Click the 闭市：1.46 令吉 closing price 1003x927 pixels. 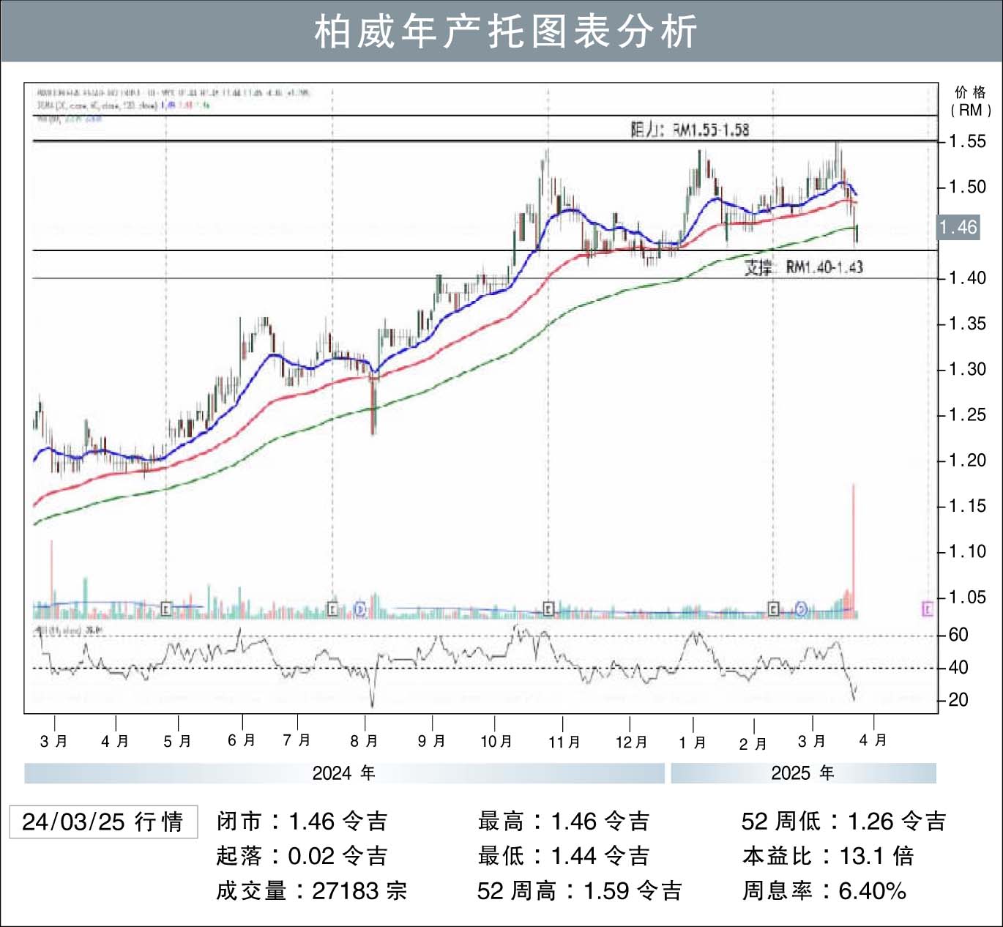pyautogui.click(x=302, y=822)
